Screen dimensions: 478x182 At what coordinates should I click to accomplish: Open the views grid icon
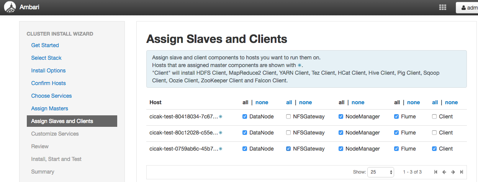click(x=442, y=7)
